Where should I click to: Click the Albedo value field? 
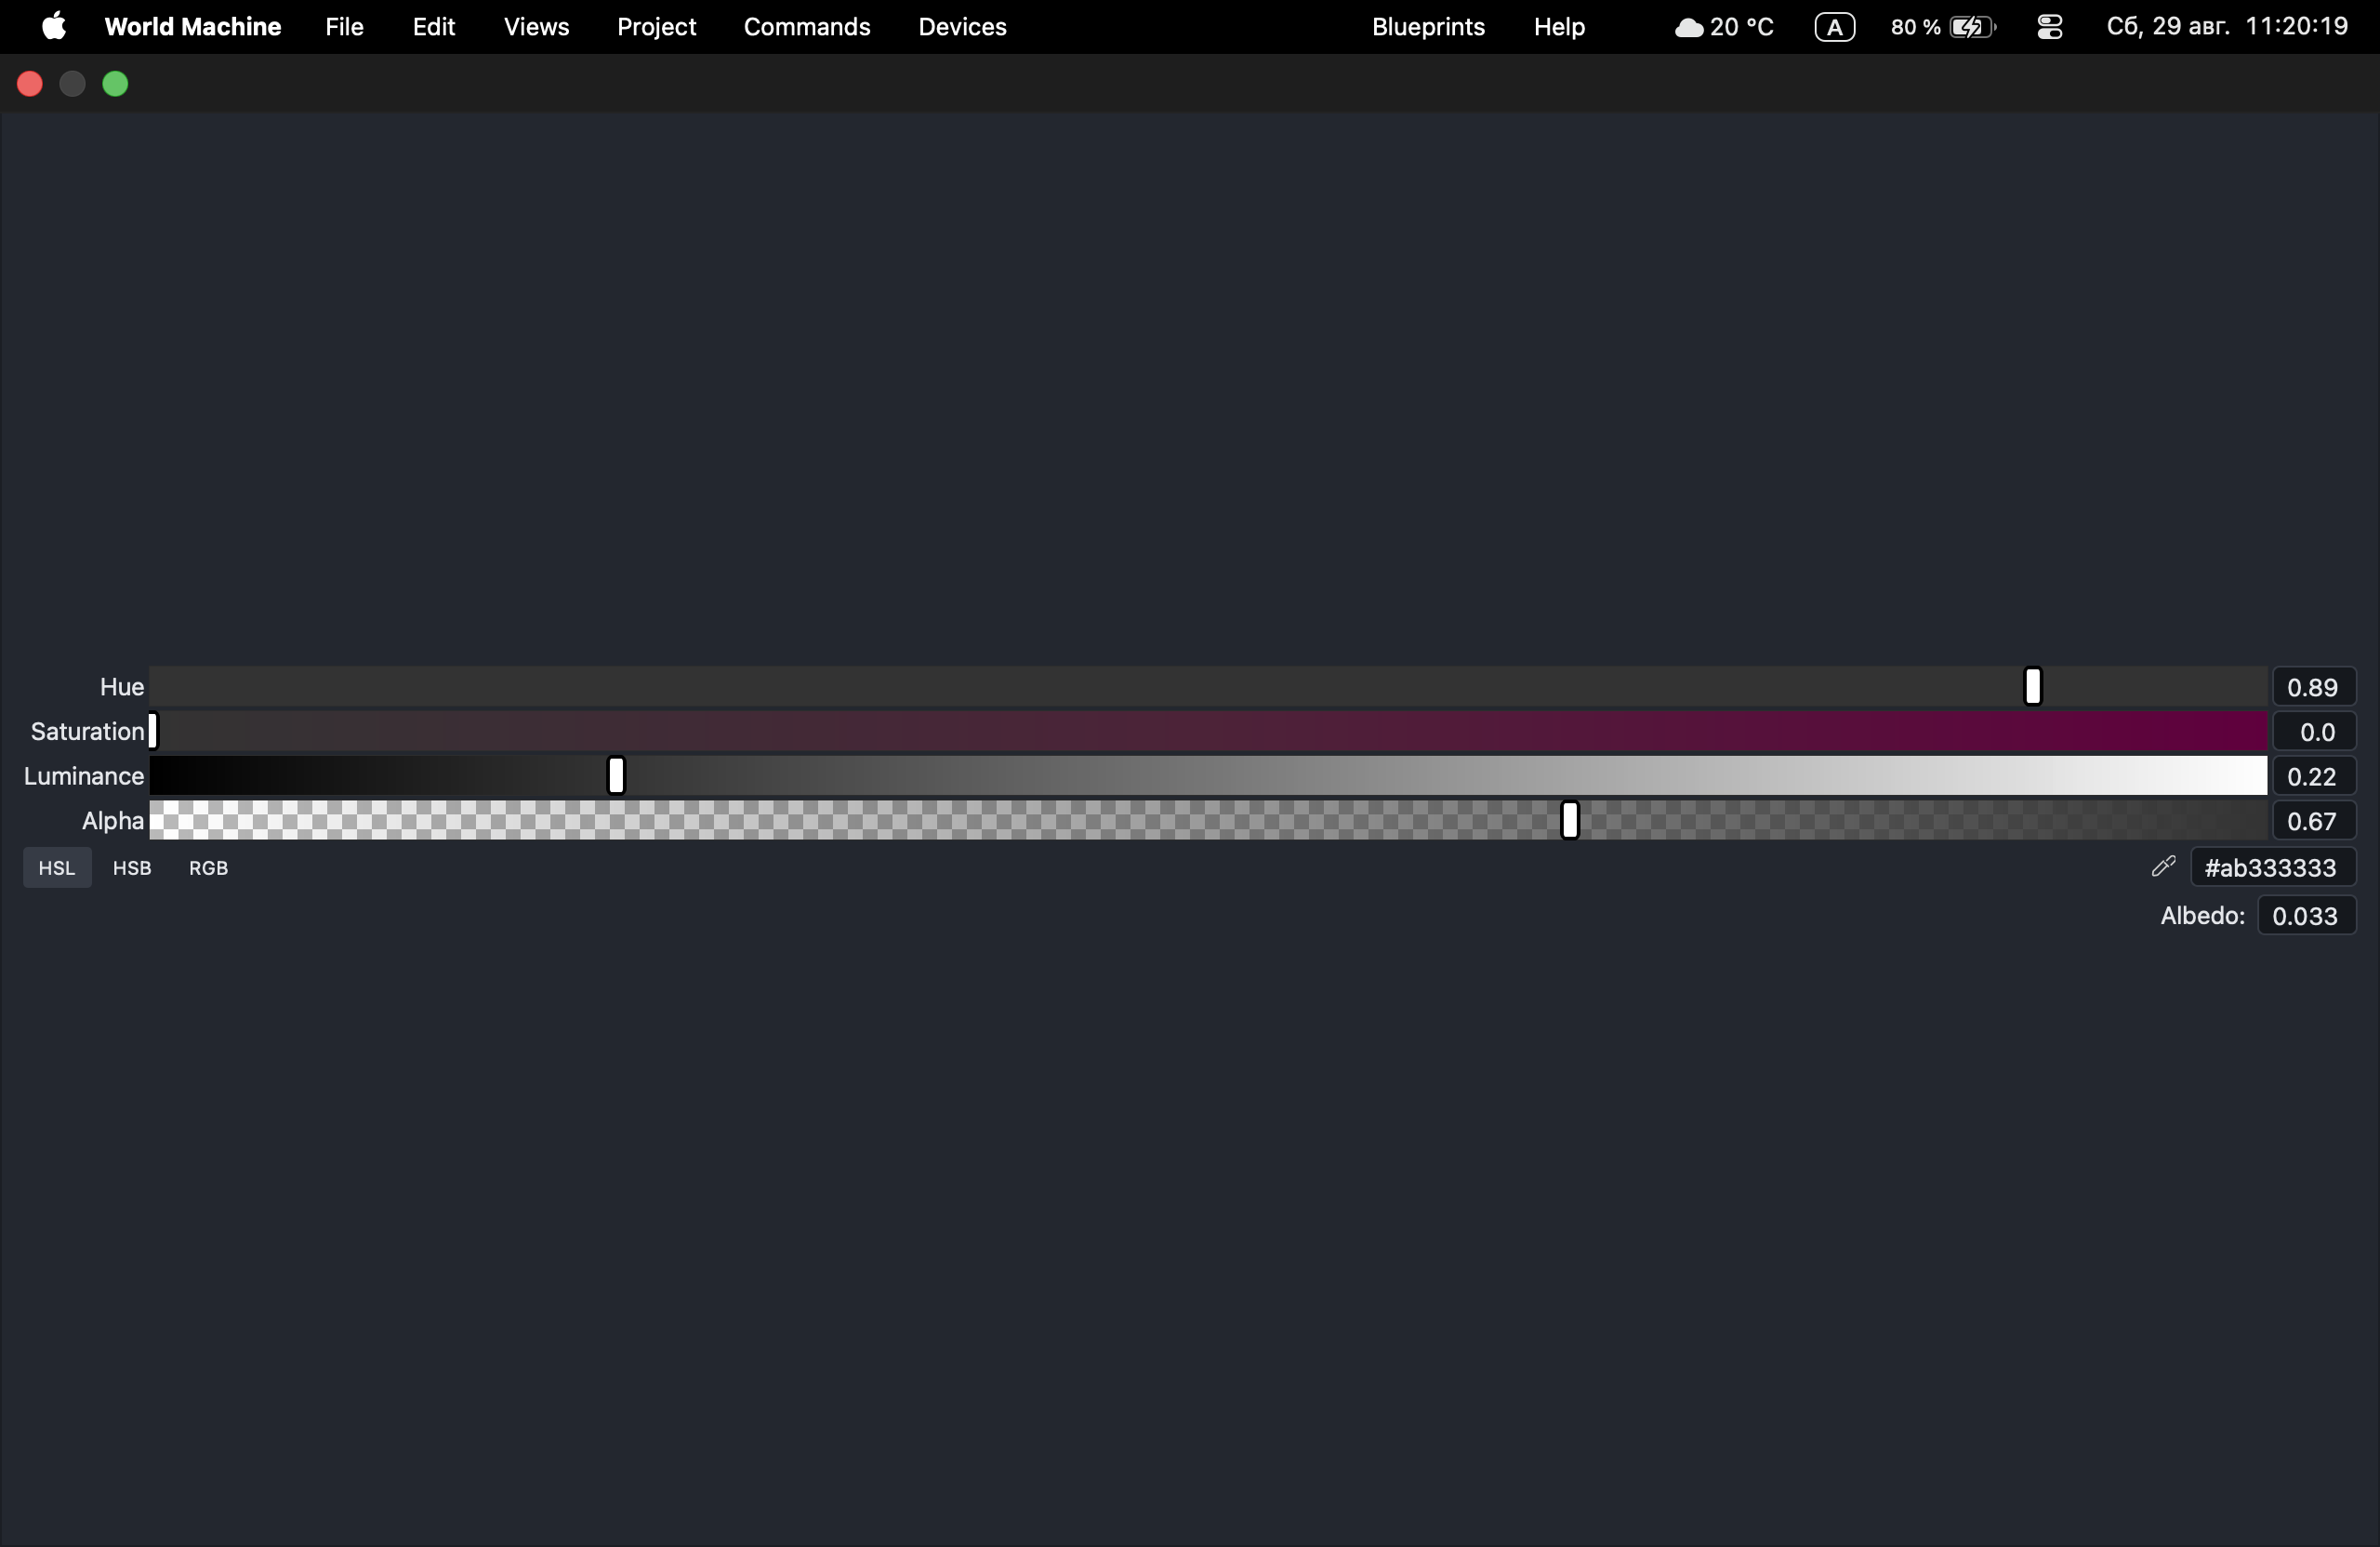(x=2306, y=916)
